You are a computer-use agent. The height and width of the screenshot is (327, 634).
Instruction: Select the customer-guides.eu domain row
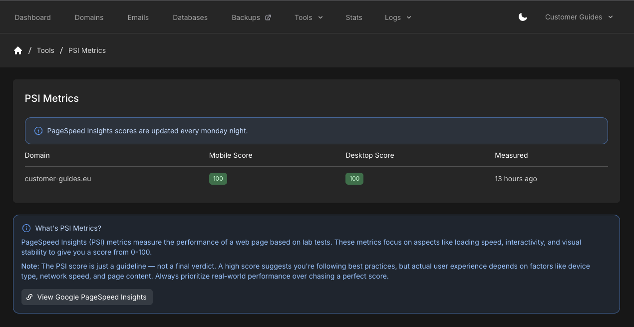point(317,179)
